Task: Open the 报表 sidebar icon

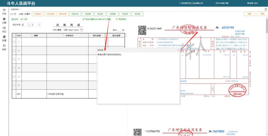Action: (x=4, y=46)
